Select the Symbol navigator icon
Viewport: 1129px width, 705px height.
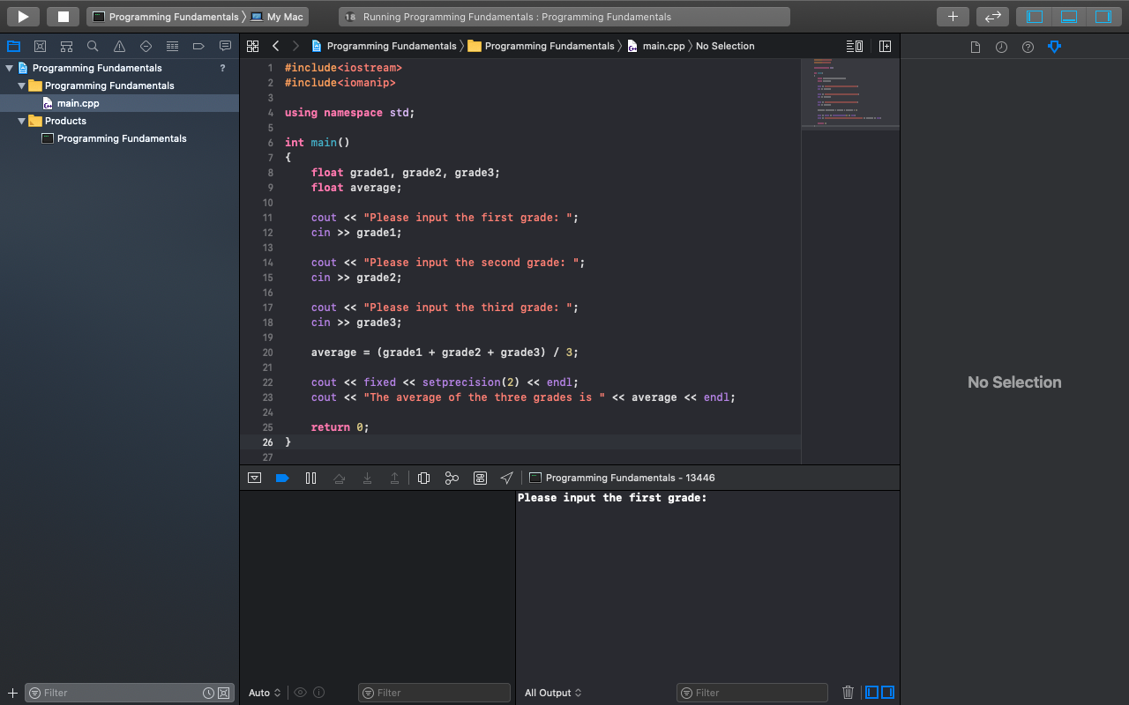[x=66, y=46]
